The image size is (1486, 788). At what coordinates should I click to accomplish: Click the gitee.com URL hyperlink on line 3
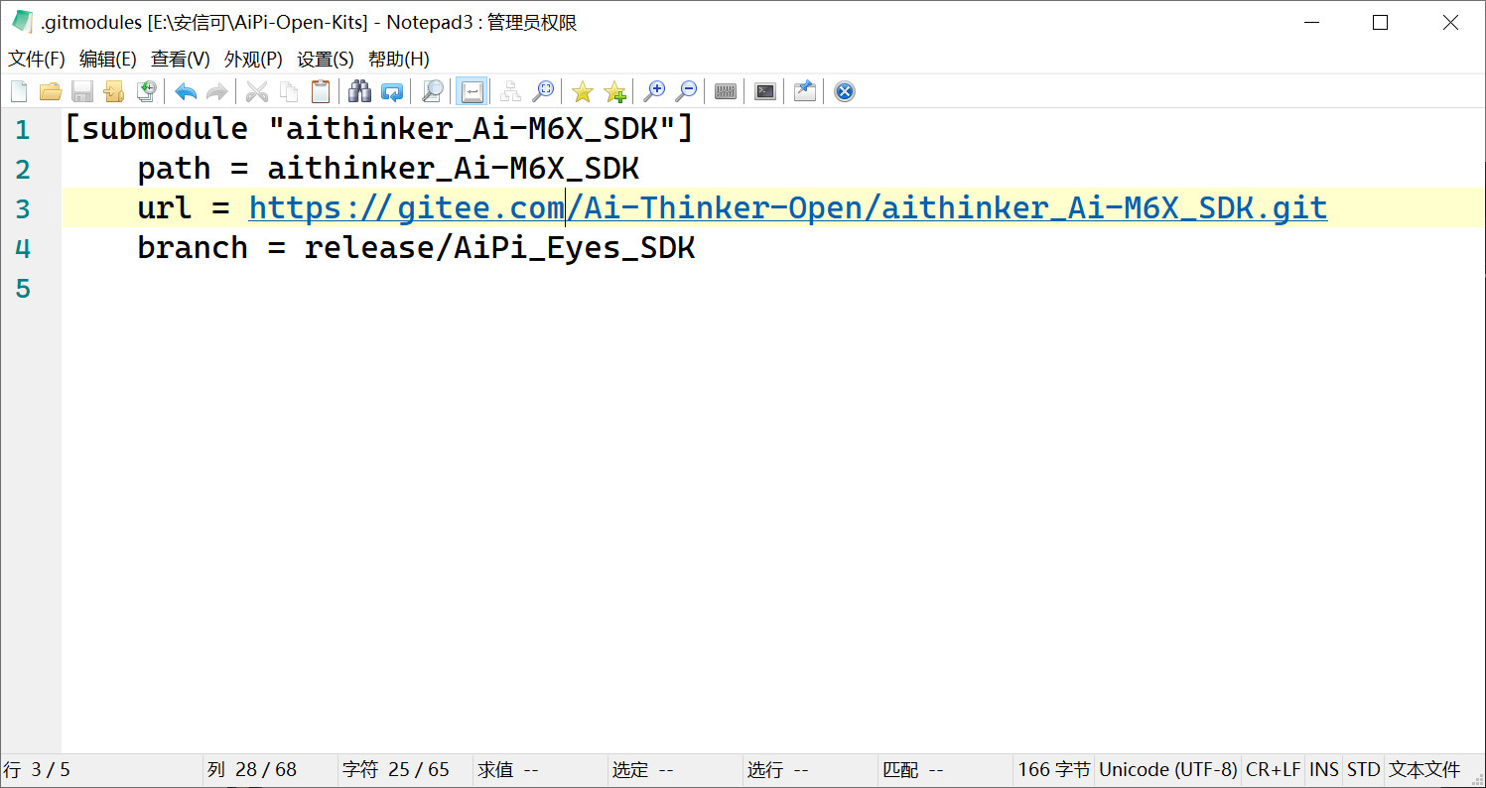pos(788,208)
